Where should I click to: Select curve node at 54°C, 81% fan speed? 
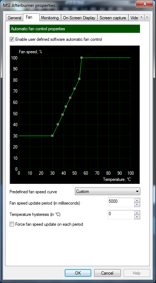click(79, 79)
